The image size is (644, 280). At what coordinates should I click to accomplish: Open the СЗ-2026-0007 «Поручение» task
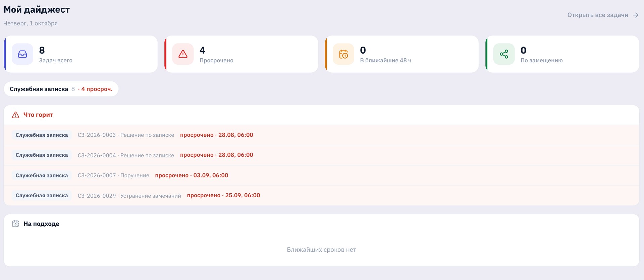[321, 176]
